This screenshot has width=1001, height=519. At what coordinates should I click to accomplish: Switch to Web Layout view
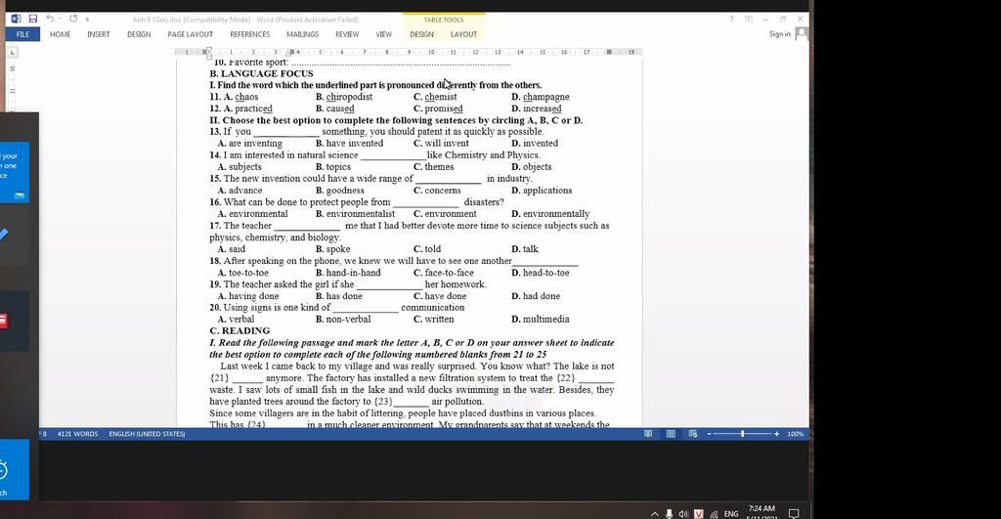pos(693,433)
